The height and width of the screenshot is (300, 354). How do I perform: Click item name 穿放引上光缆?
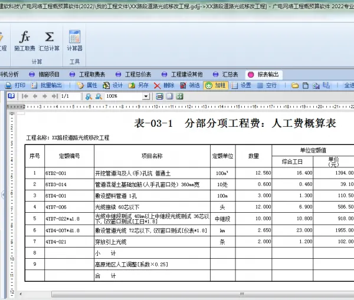[x=111, y=242]
